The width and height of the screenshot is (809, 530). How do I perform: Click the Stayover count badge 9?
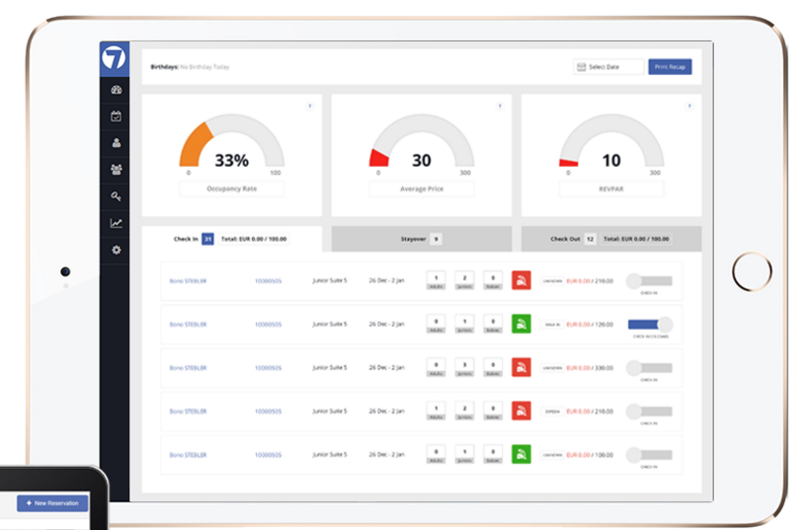[436, 239]
